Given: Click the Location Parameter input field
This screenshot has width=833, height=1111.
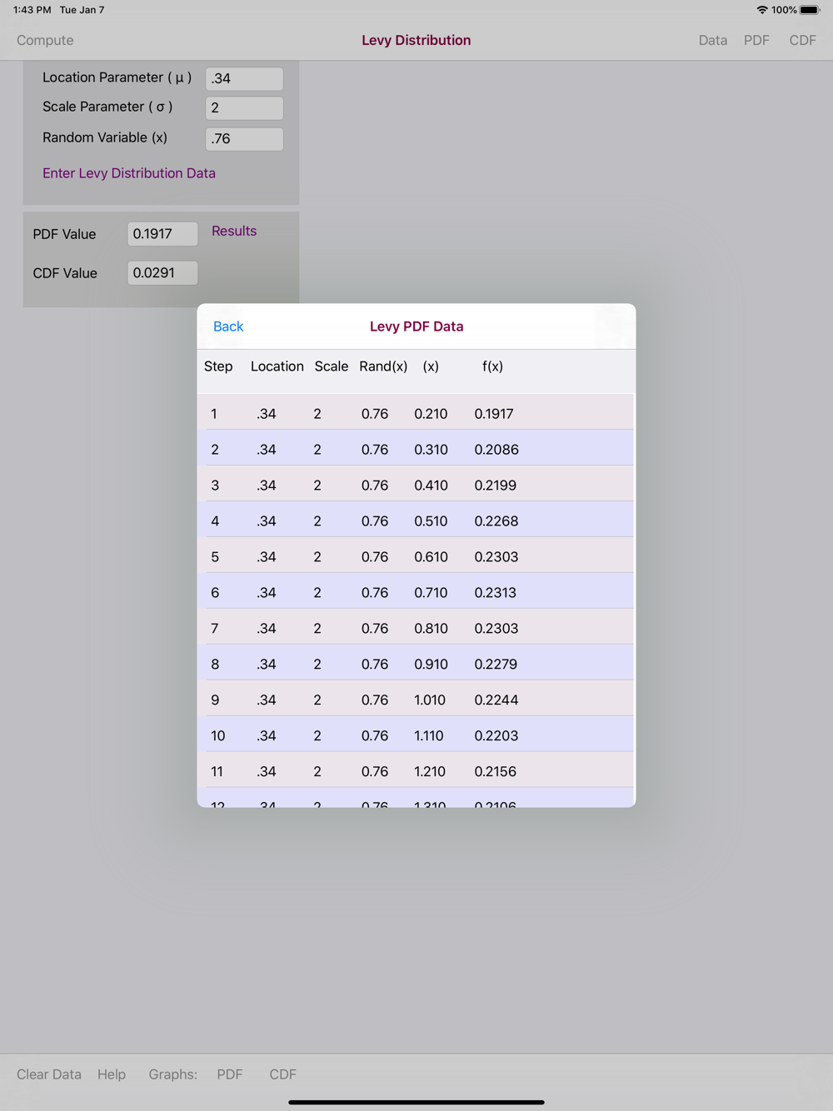Looking at the screenshot, I should [244, 79].
